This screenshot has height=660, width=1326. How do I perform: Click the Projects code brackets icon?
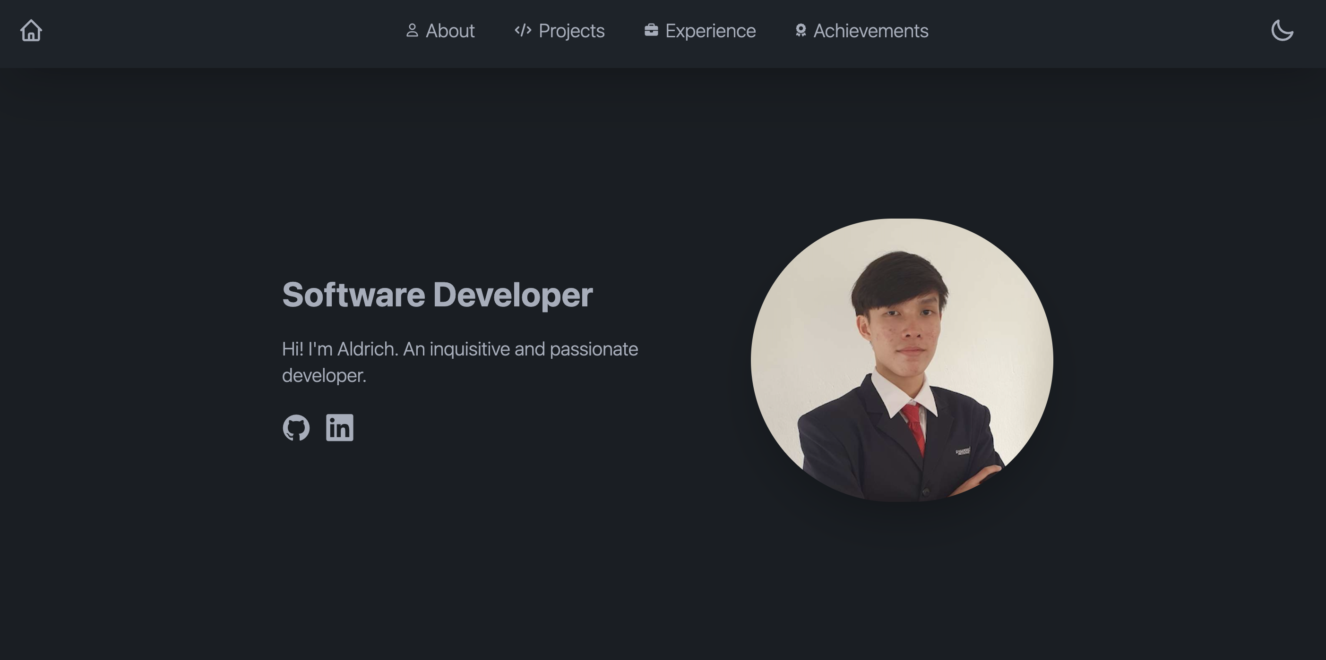tap(522, 30)
